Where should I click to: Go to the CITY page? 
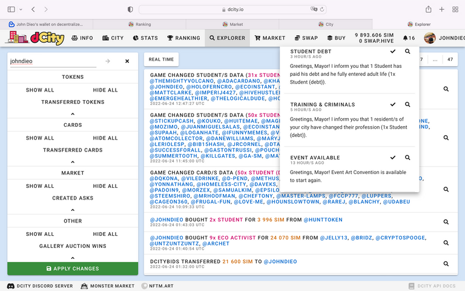[113, 38]
